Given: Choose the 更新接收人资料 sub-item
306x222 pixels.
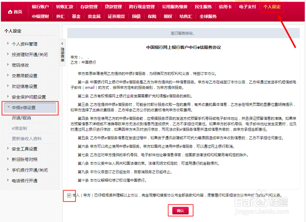Looking at the screenshot, I should pos(27,139).
